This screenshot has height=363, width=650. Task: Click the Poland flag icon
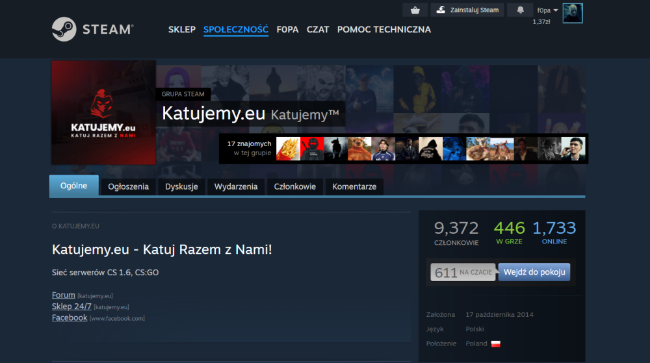496,344
